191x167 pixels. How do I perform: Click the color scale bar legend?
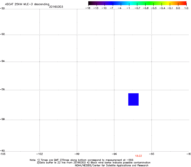137,3
